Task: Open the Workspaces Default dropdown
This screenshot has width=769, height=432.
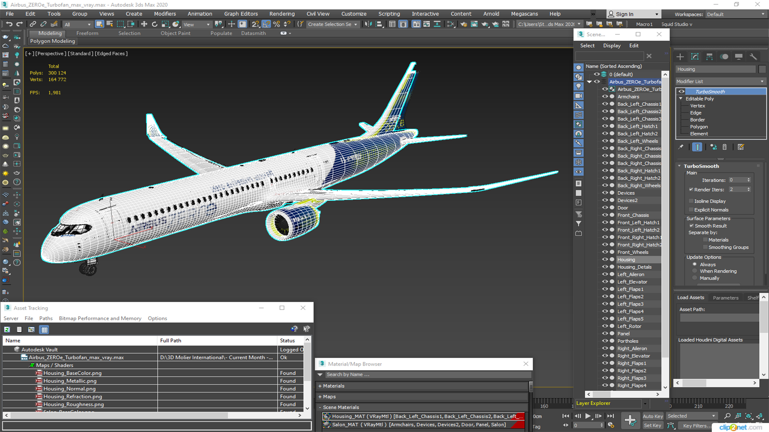Action: (x=735, y=14)
